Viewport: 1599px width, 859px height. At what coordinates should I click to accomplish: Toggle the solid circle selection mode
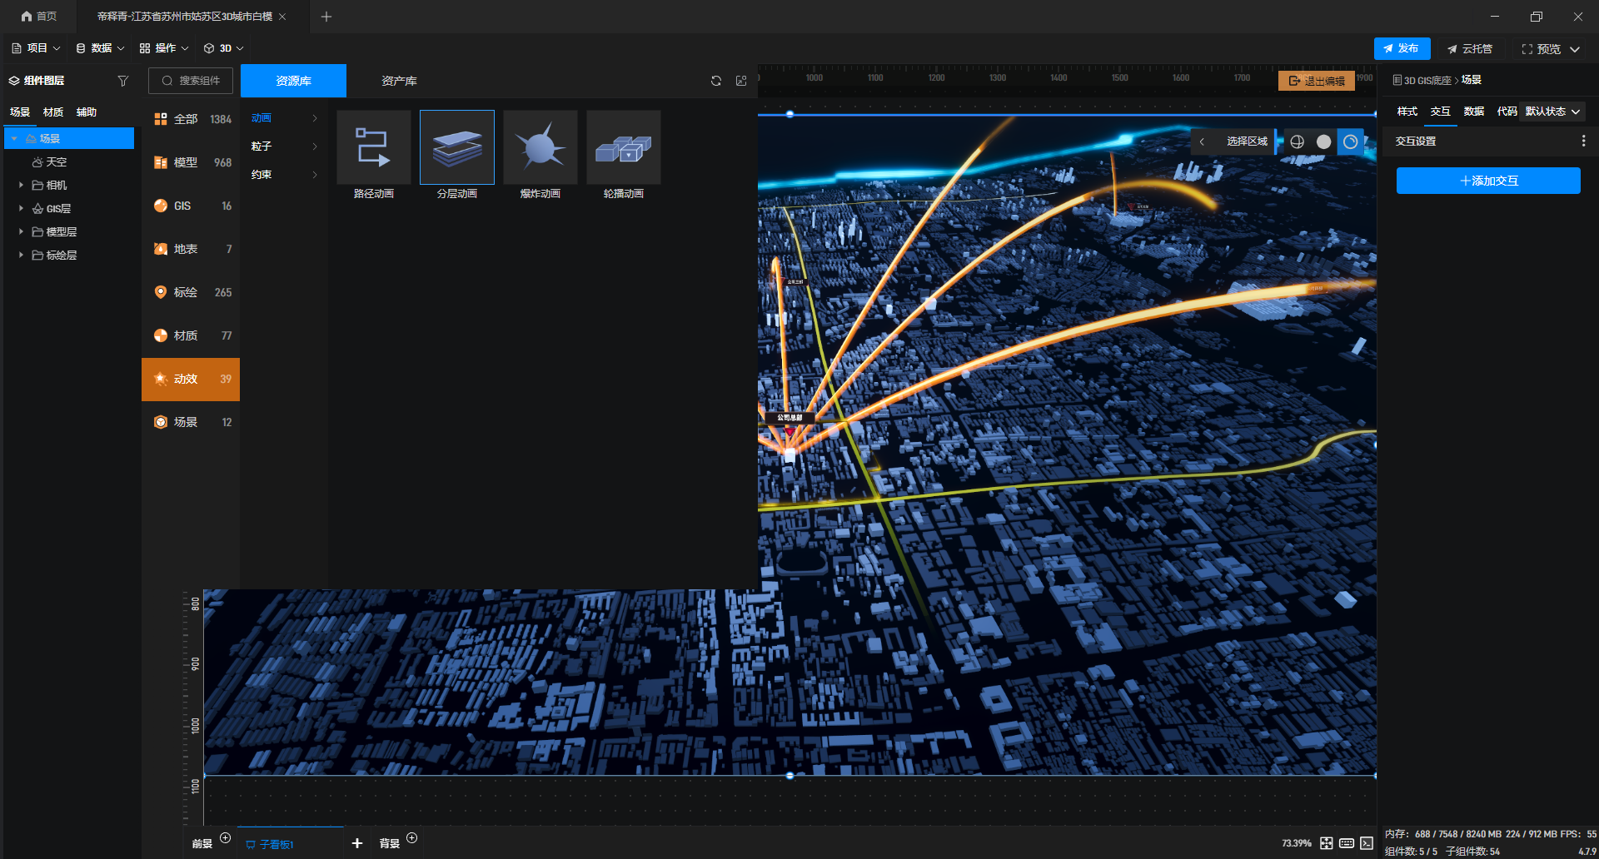pos(1323,142)
